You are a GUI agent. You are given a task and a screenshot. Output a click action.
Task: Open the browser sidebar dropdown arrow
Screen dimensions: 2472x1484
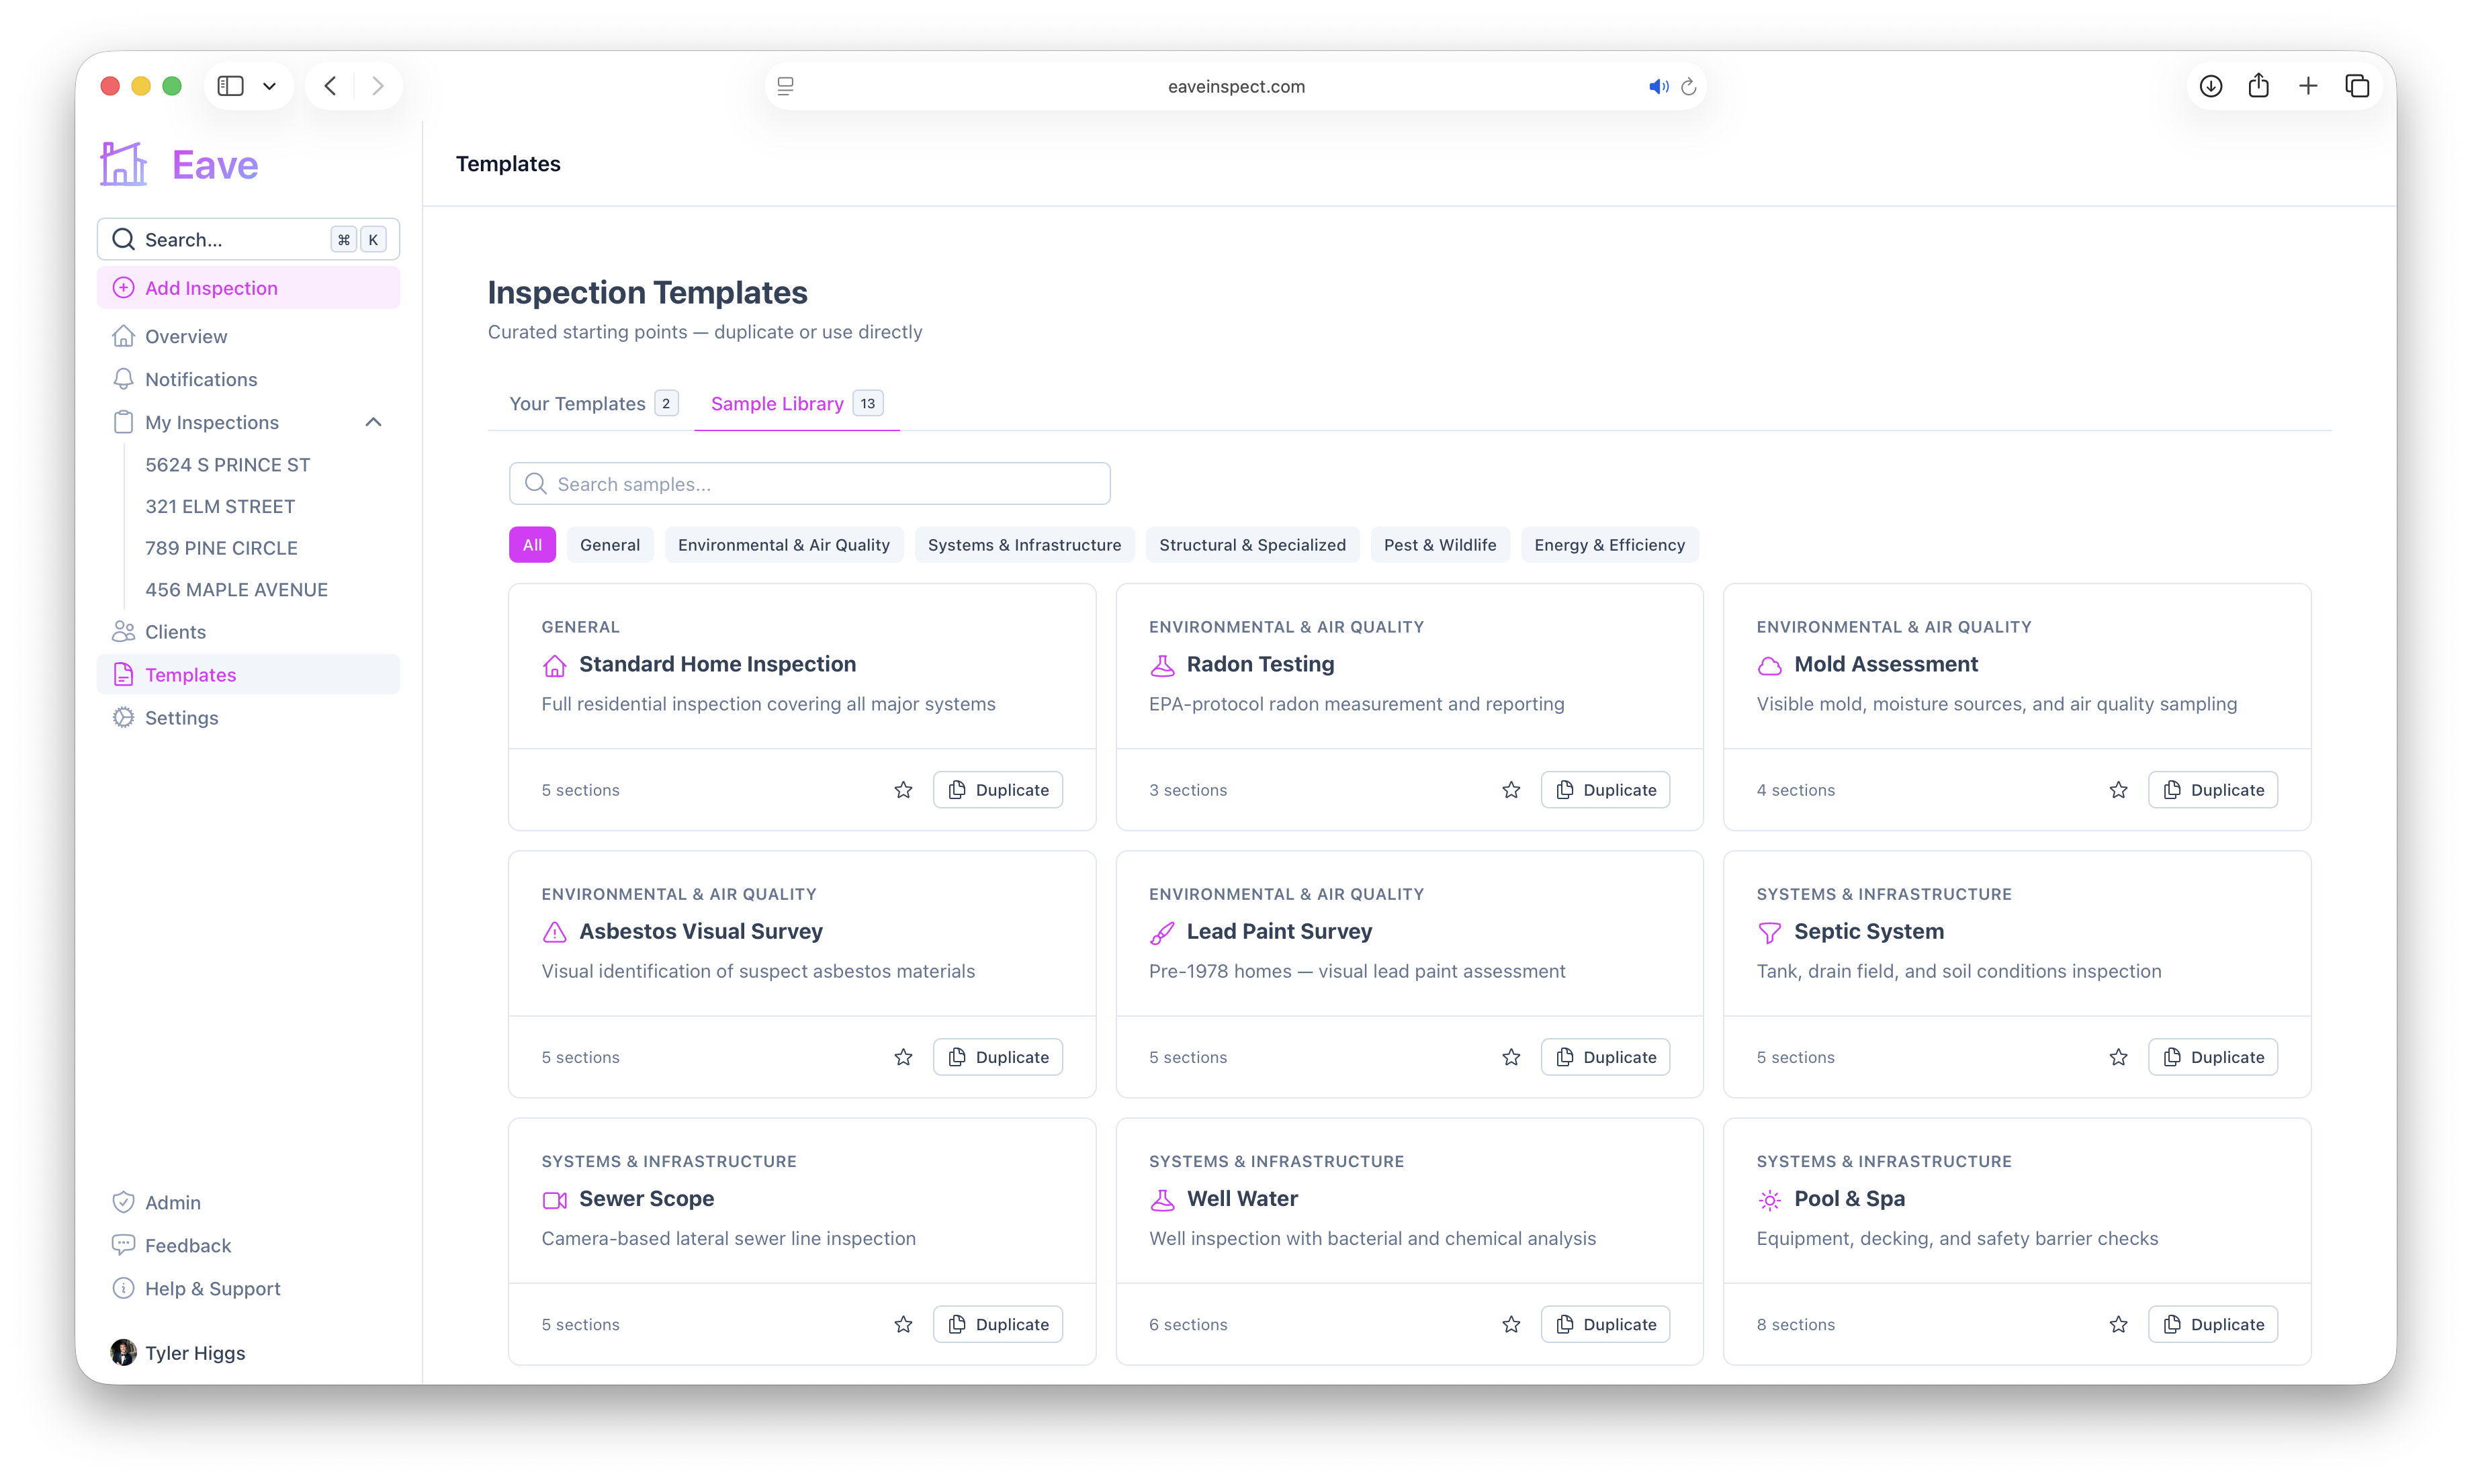[x=269, y=86]
